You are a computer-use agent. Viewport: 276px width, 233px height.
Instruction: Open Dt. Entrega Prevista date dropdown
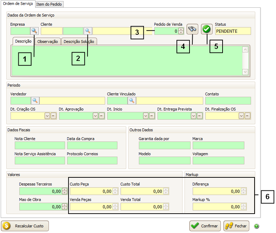[194, 116]
